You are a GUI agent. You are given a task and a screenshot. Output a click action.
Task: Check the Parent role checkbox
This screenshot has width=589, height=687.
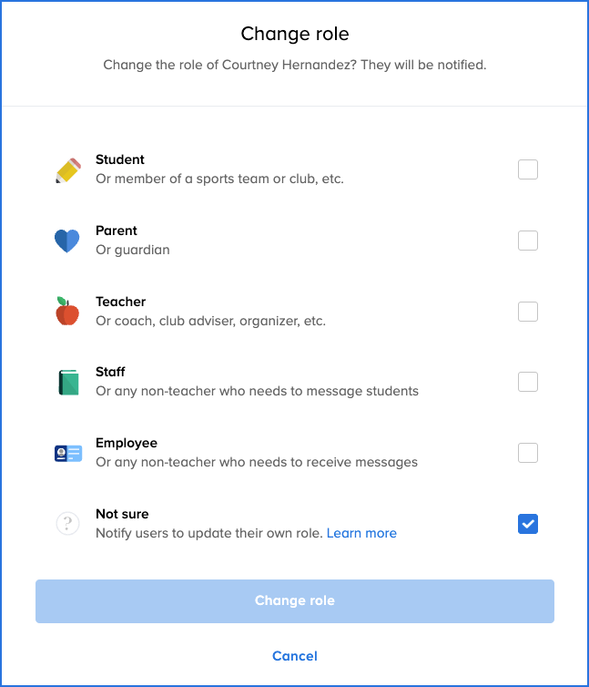(x=528, y=241)
